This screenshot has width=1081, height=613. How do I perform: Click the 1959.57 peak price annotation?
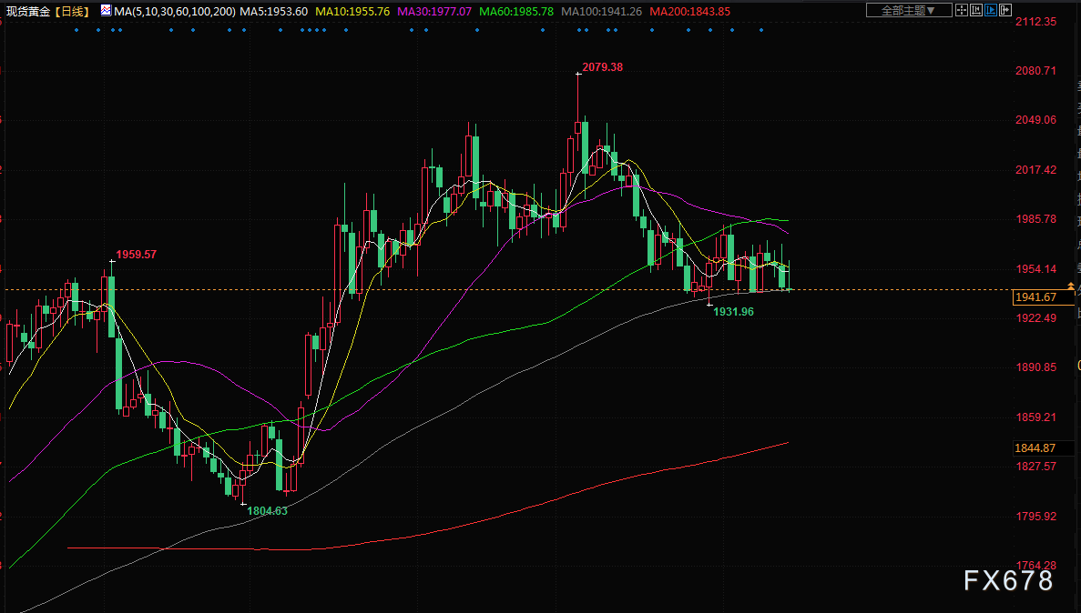[x=136, y=254]
